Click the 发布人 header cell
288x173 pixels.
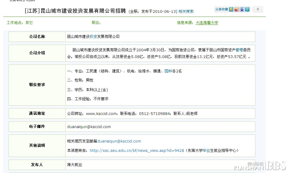[37, 165]
